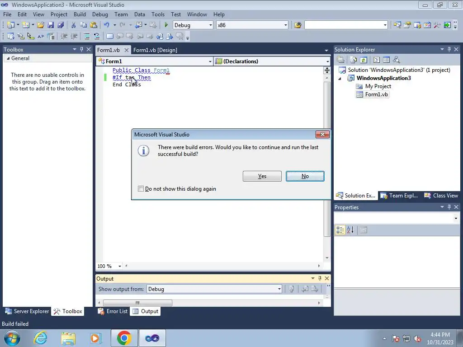Save Form1.vb using the floppy disk icon
This screenshot has width=463, height=347.
point(51,25)
